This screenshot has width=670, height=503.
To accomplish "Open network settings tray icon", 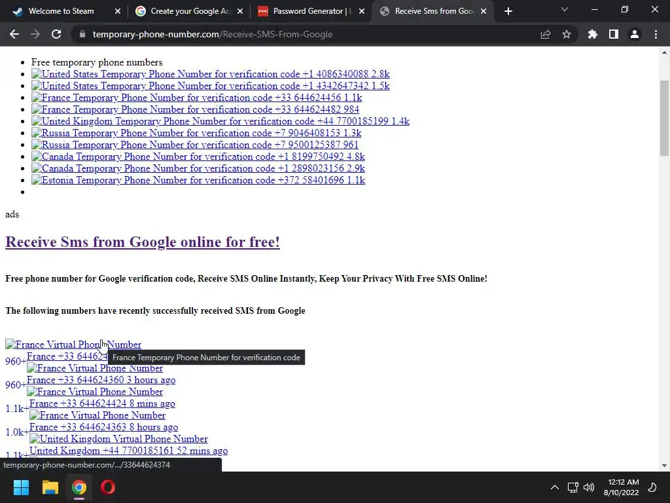I will pyautogui.click(x=573, y=487).
